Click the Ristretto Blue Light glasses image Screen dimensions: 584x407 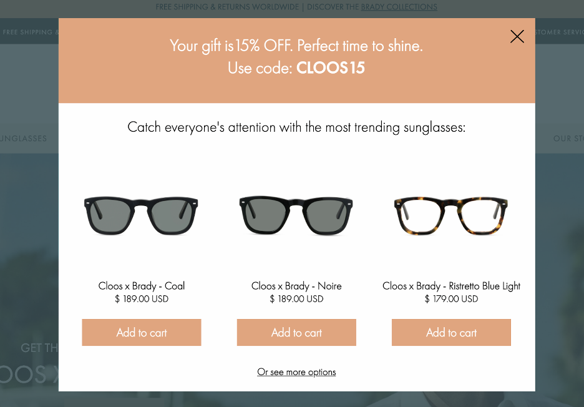click(x=450, y=215)
